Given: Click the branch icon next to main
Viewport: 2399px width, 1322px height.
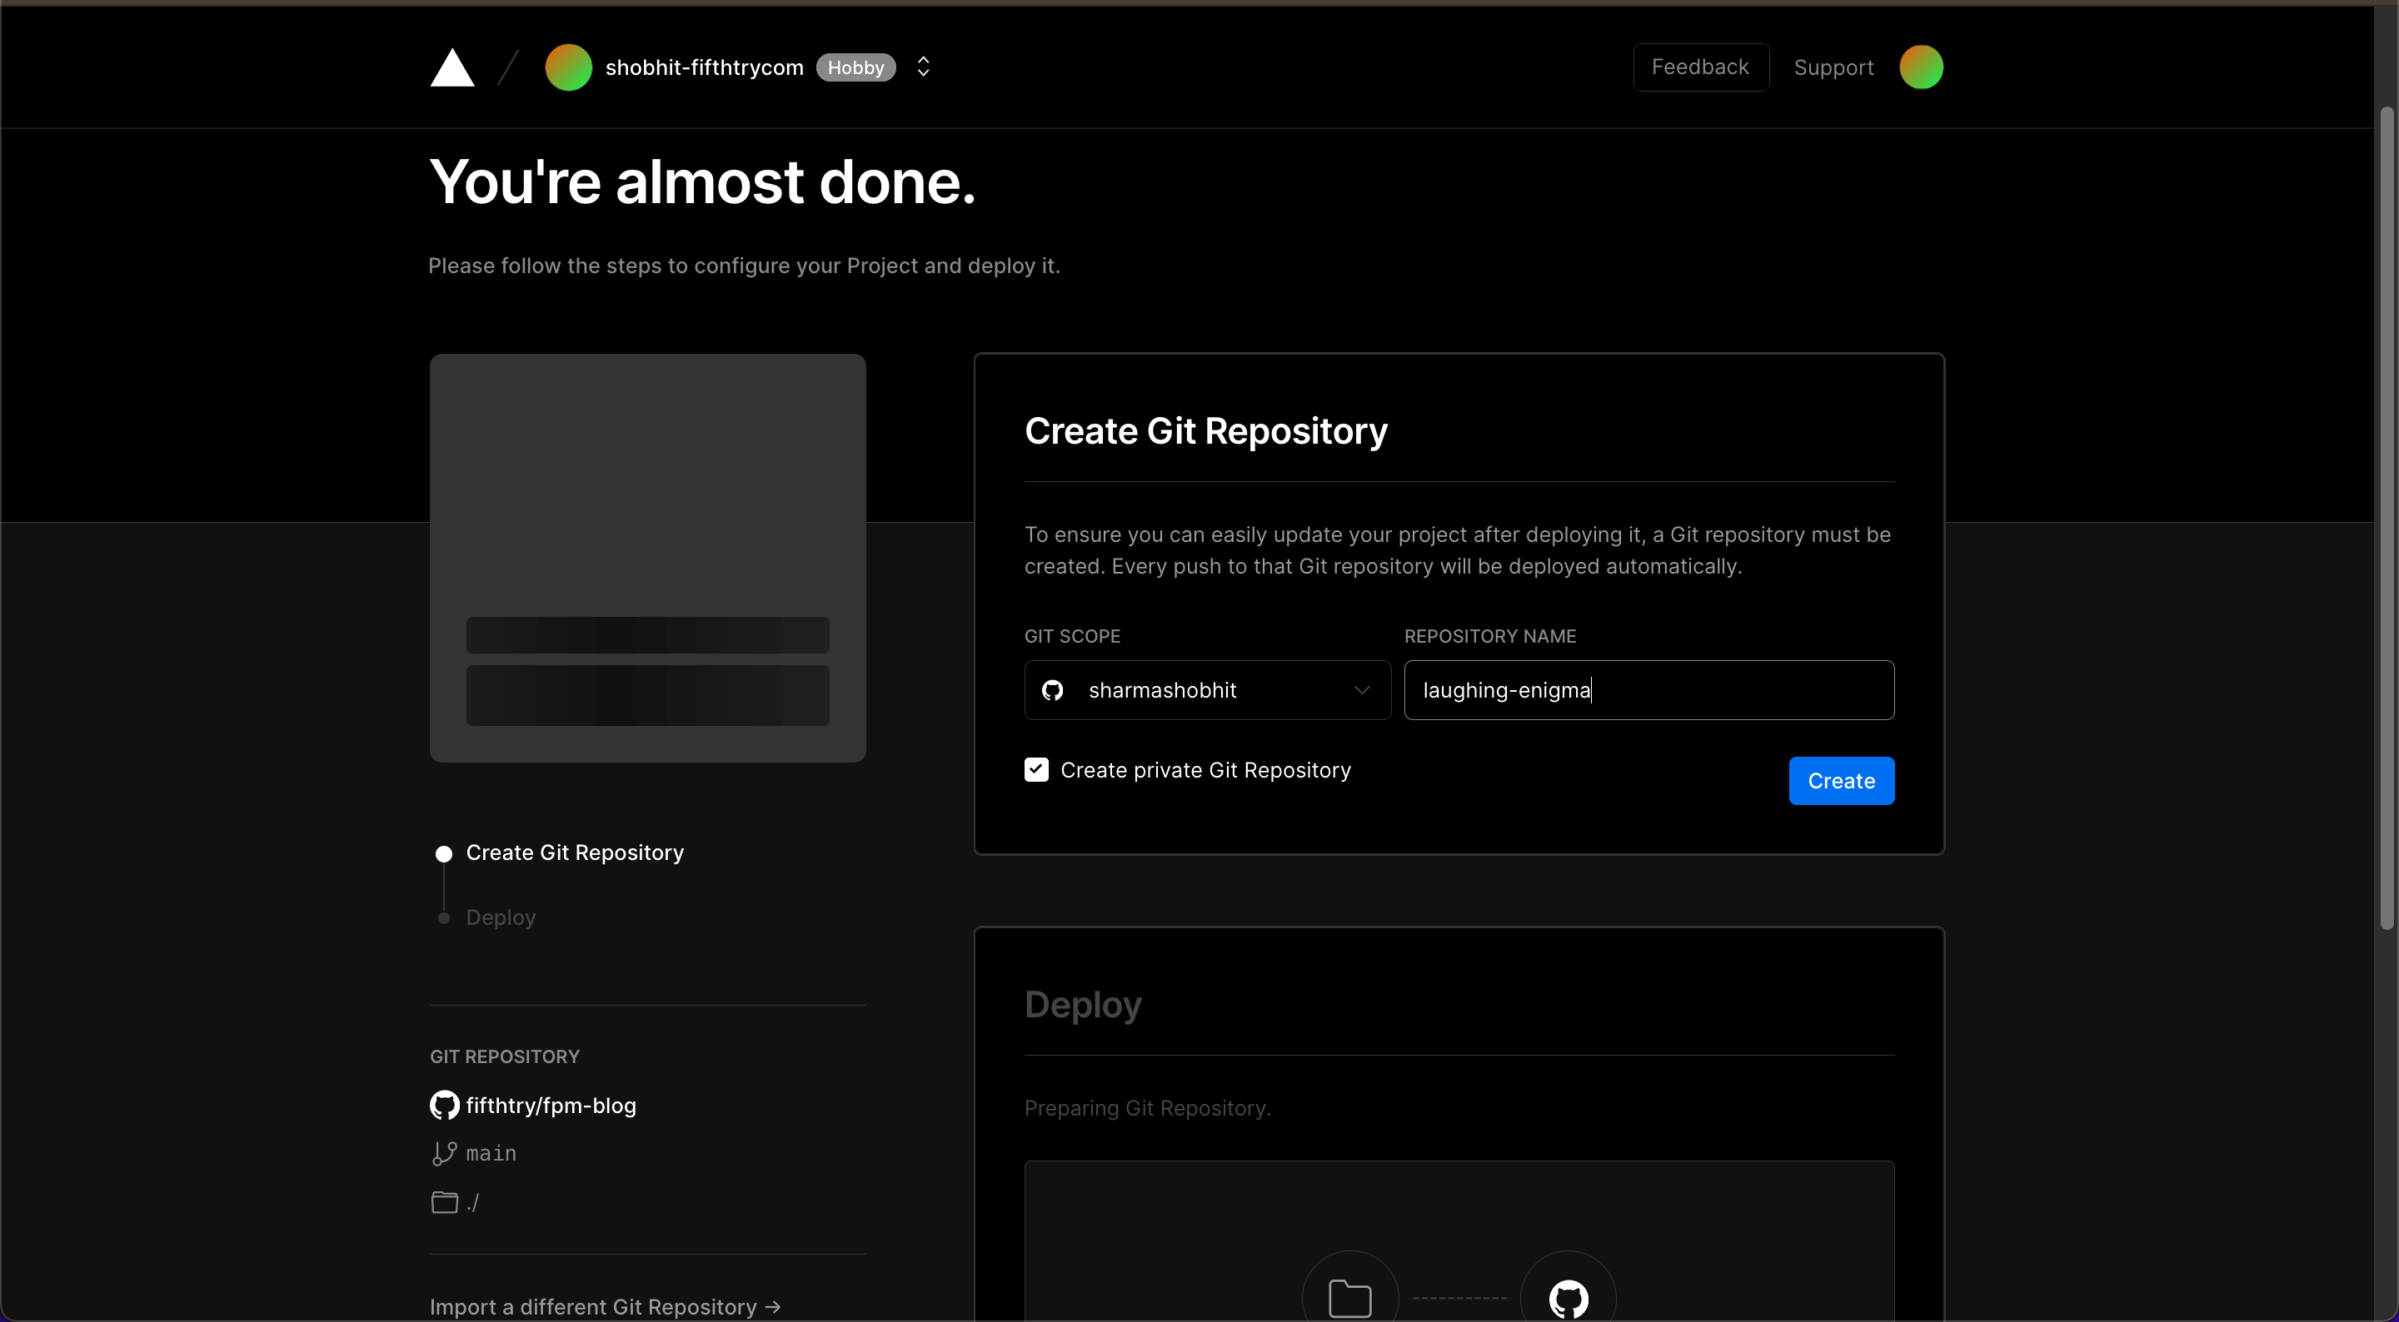Looking at the screenshot, I should [x=444, y=1154].
